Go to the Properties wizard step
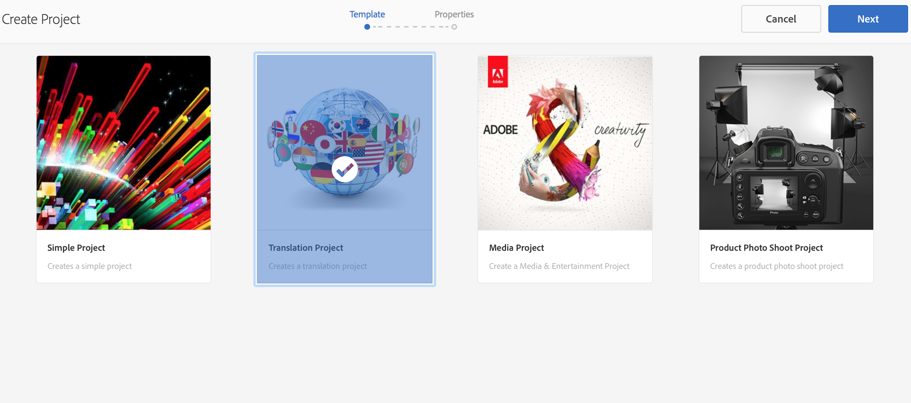This screenshot has height=403, width=911. tap(454, 14)
